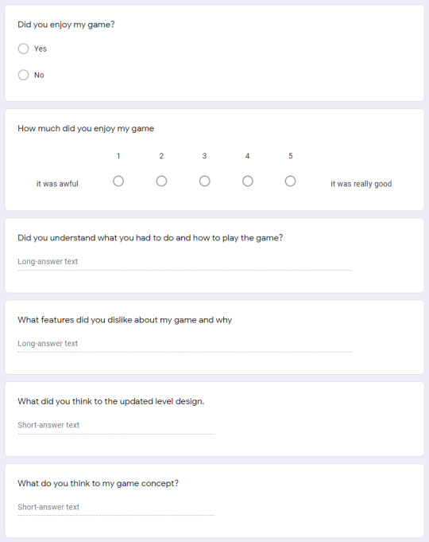Click answer field for disliked features question
The image size is (429, 542).
pyautogui.click(x=184, y=344)
